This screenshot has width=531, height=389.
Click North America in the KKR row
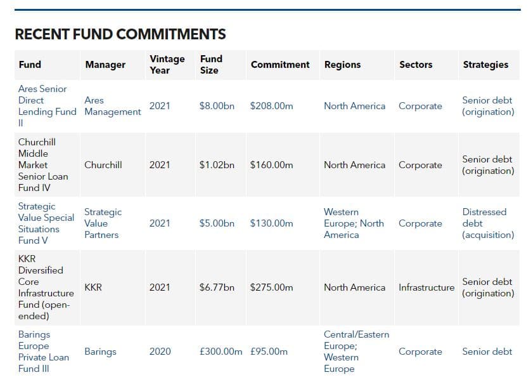point(355,287)
